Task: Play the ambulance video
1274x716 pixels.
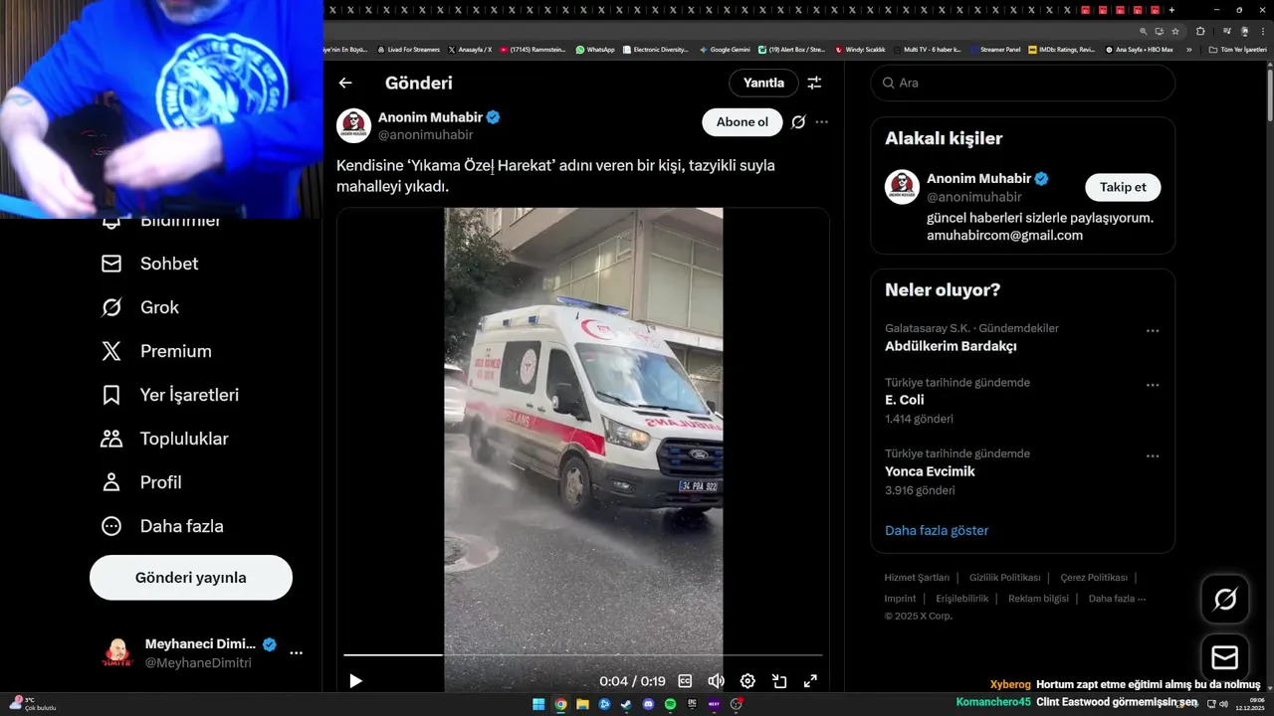Action: (x=355, y=681)
